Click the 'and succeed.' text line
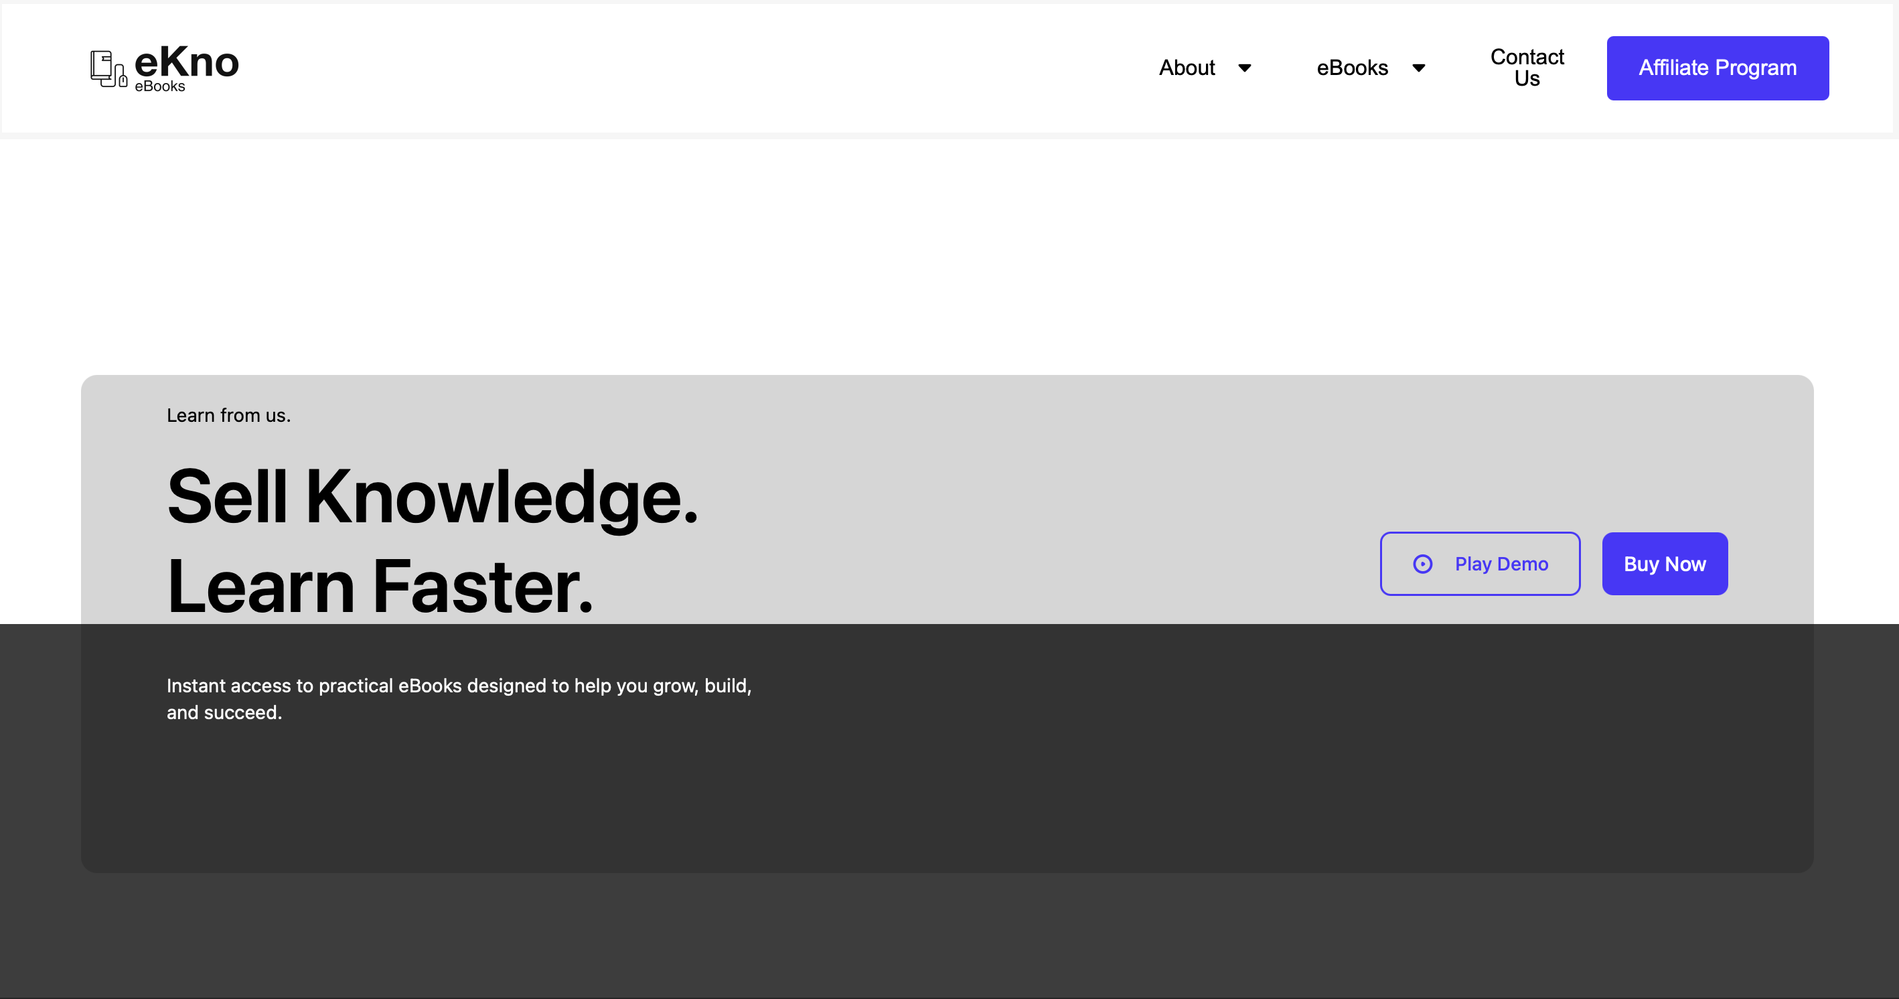The image size is (1899, 999). (224, 713)
